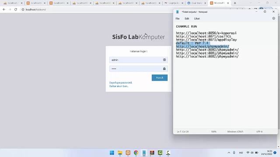This screenshot has width=280, height=157.
Task: Click the 'Halaman login' heading text
Action: click(x=138, y=51)
